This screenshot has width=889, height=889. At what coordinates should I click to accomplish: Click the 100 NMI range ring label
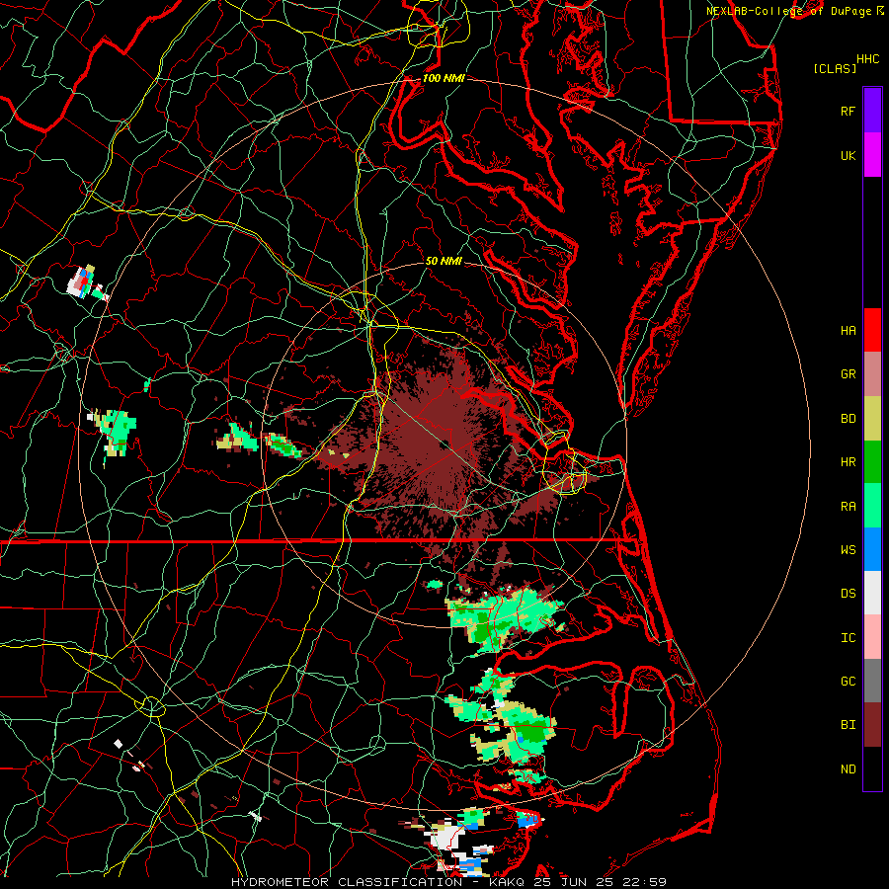click(444, 78)
